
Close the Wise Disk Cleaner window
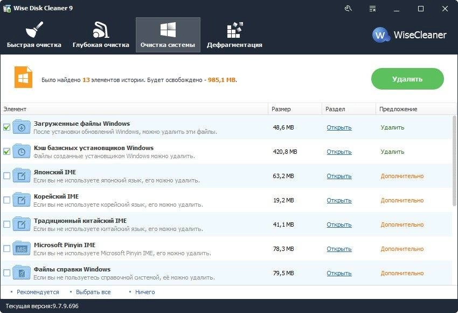coord(445,9)
